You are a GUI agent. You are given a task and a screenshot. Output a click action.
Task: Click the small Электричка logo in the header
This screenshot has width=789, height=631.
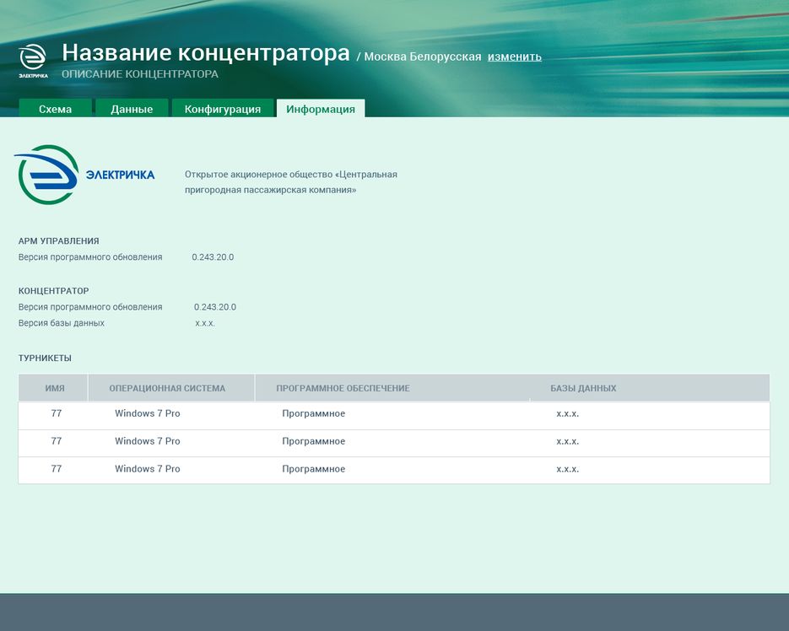(x=33, y=61)
